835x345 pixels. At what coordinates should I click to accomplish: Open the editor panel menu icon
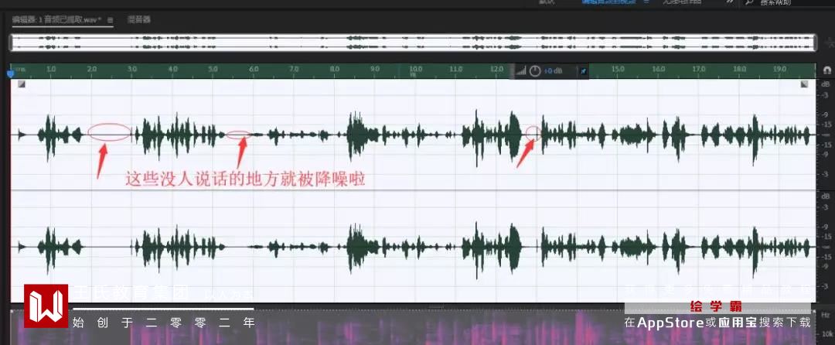[111, 20]
